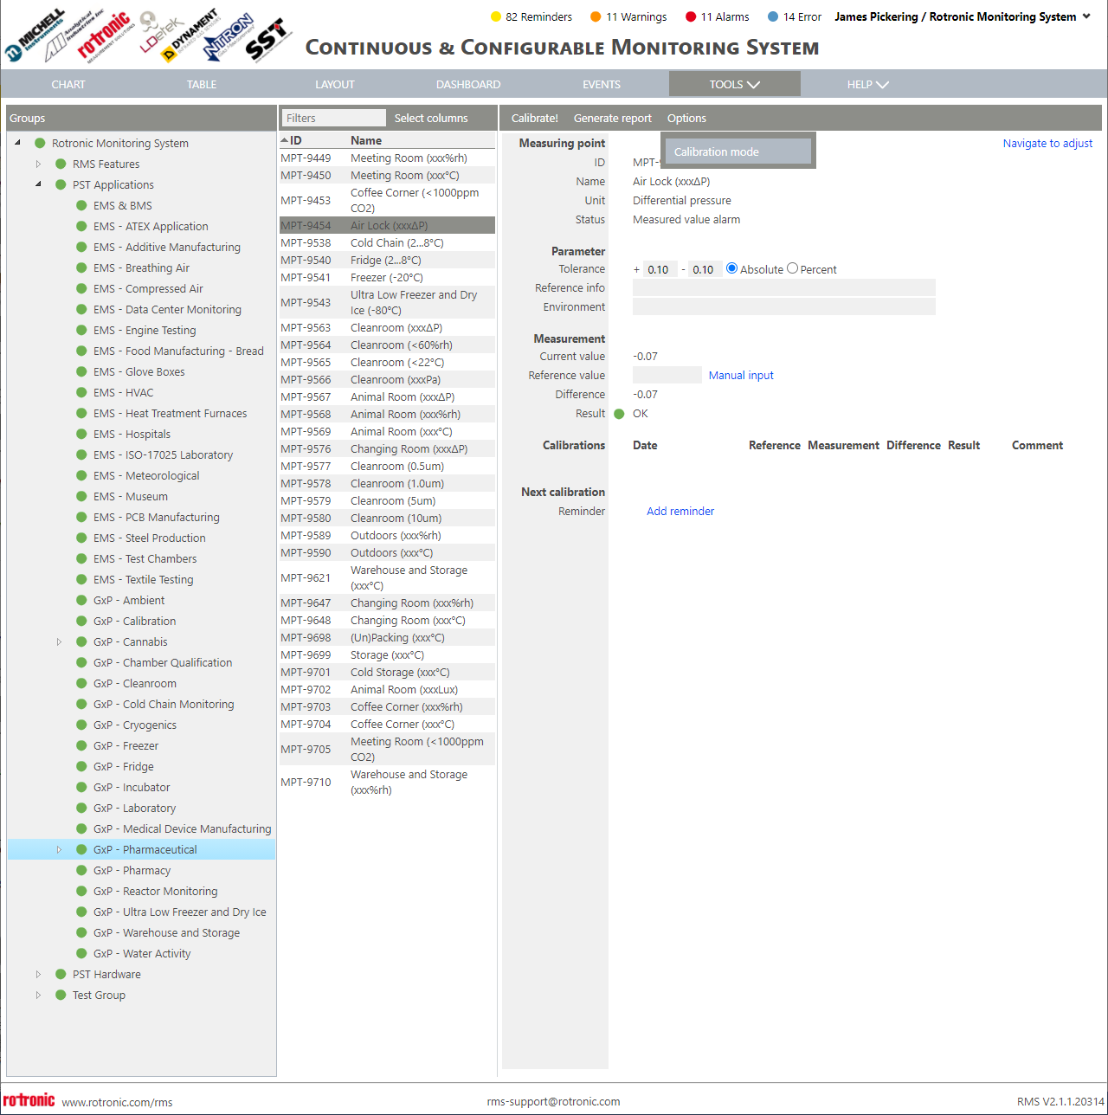Click into the Filters input field
Viewport: 1108px width, 1115px height.
(333, 118)
